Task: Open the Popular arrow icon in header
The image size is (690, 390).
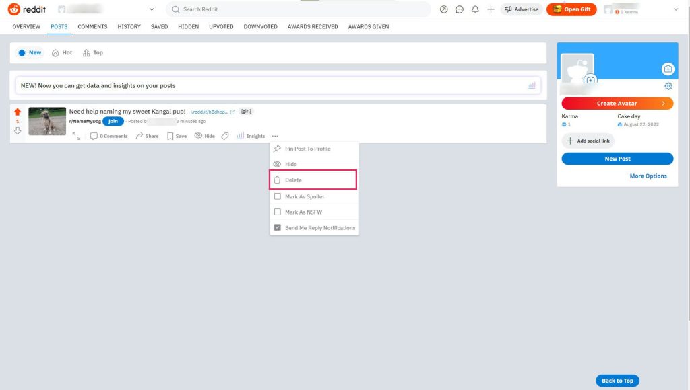Action: click(443, 9)
